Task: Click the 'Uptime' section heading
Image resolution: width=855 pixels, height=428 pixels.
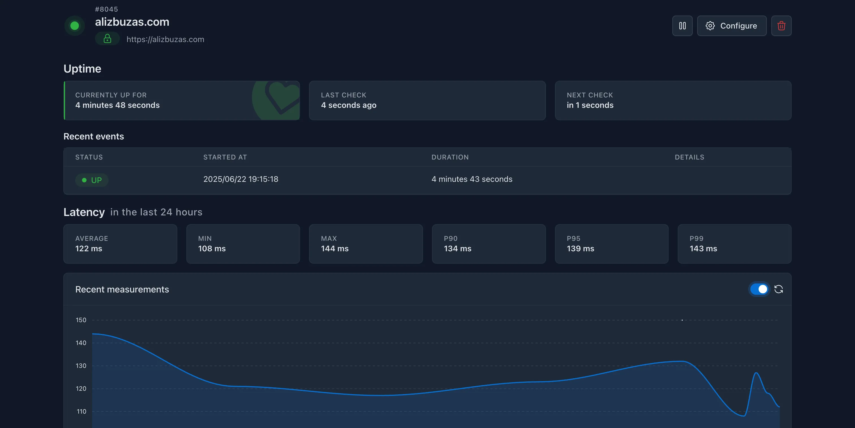Action: (82, 69)
